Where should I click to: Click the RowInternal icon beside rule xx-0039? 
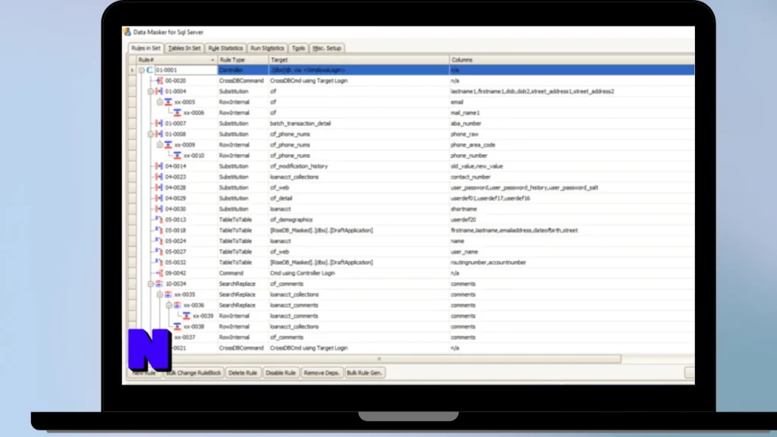(187, 316)
